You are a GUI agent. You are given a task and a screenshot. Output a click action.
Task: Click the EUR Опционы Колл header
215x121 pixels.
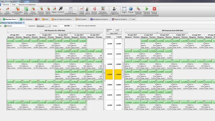(x=172, y=31)
